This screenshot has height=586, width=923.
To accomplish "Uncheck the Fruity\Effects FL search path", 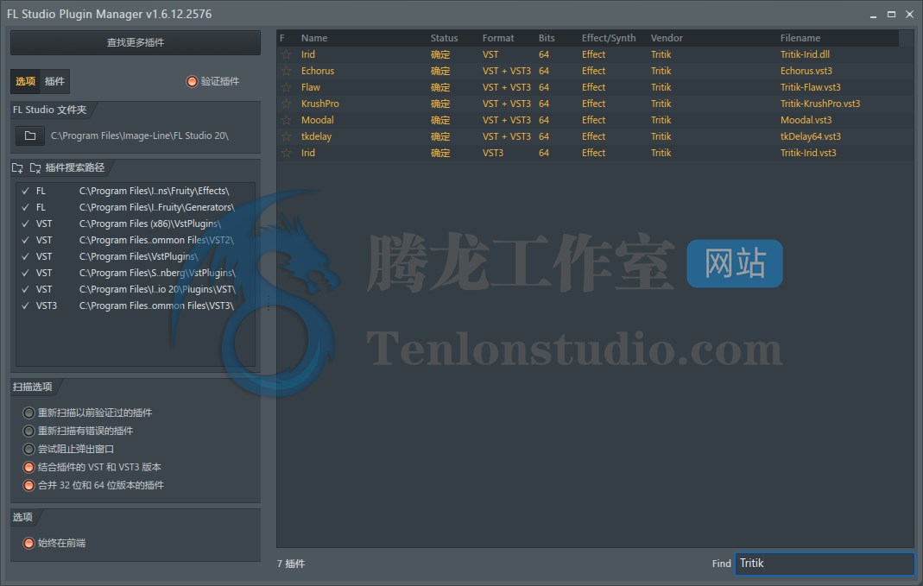I will pyautogui.click(x=25, y=192).
